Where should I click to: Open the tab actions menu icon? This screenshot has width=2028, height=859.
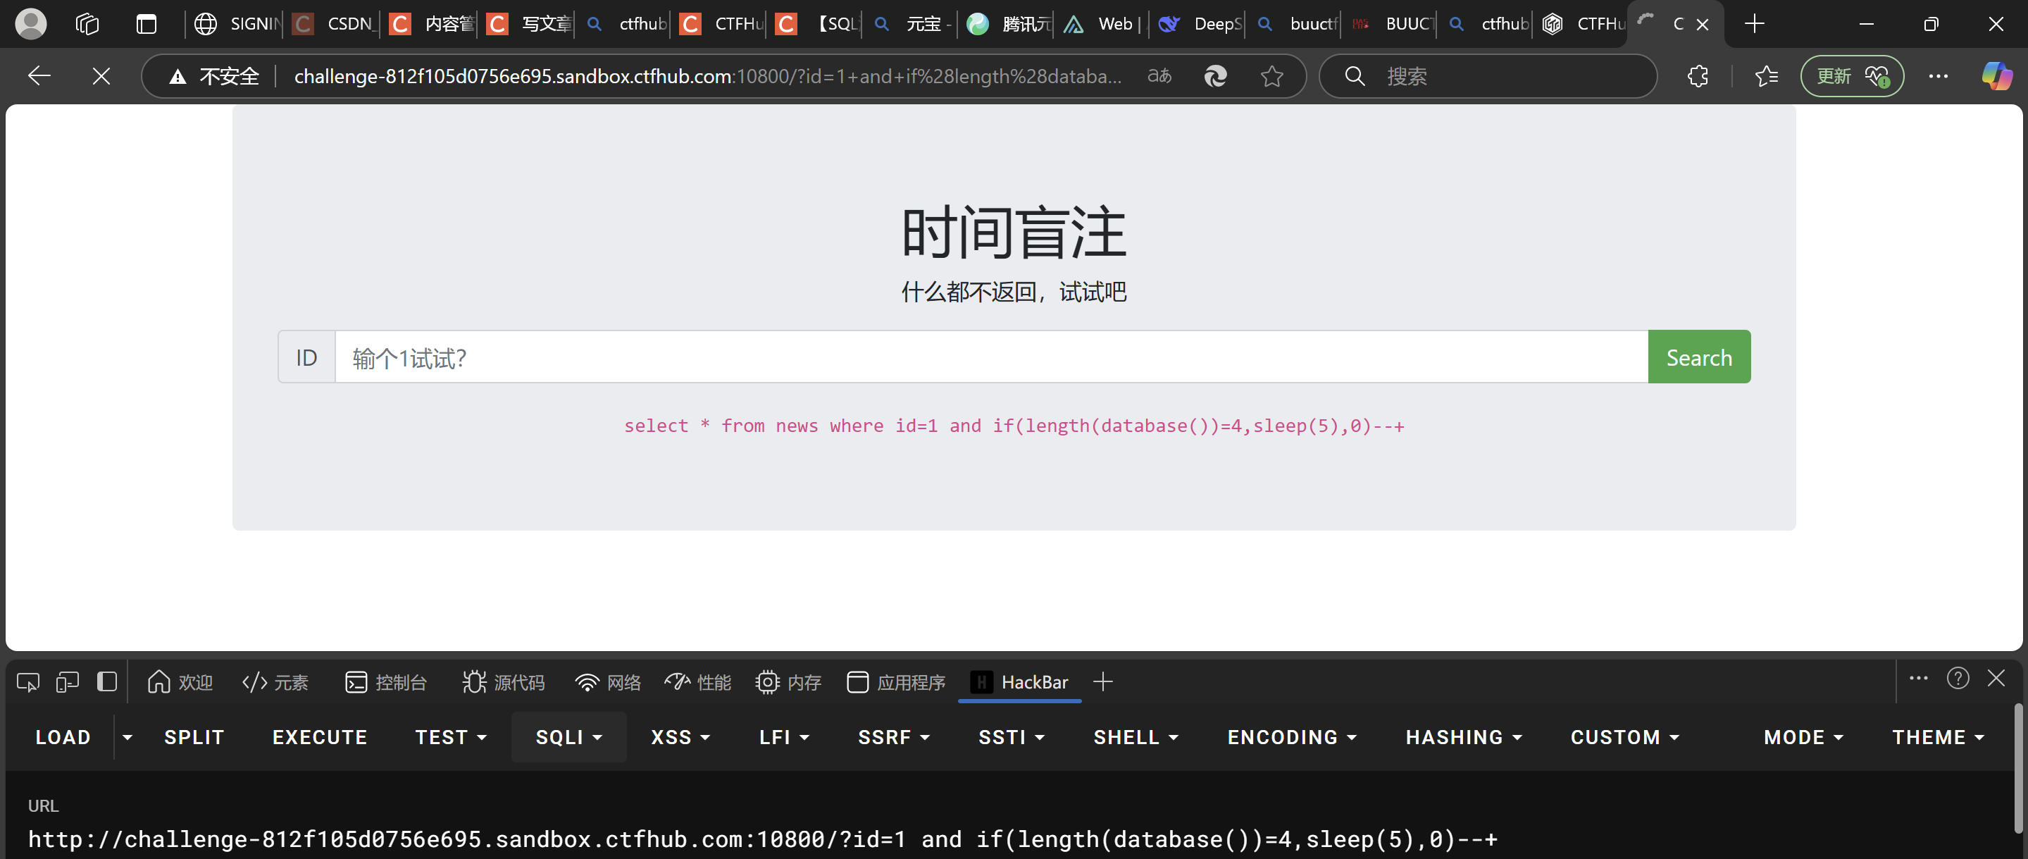[147, 25]
